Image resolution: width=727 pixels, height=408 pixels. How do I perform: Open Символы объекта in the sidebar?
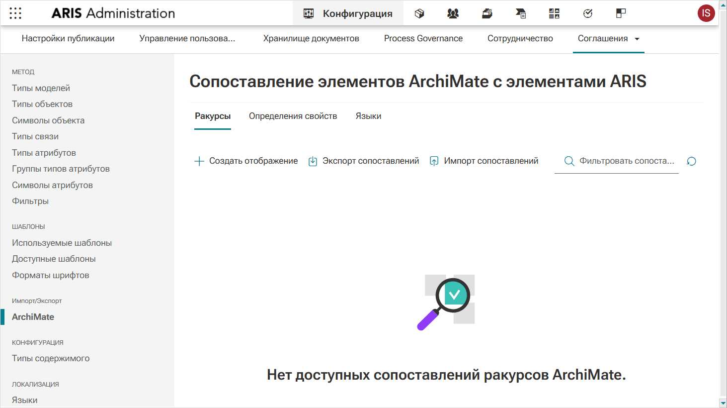pyautogui.click(x=48, y=120)
